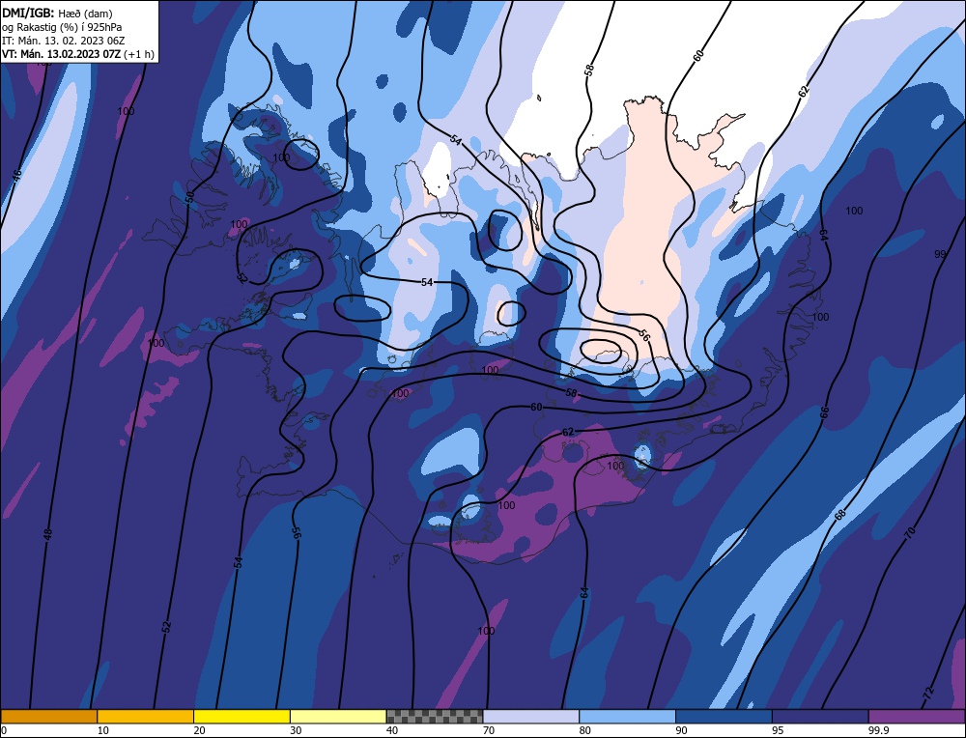Image resolution: width=966 pixels, height=738 pixels.
Task: Pick the lavender 70–80 legend swatch
Action: pyautogui.click(x=531, y=716)
